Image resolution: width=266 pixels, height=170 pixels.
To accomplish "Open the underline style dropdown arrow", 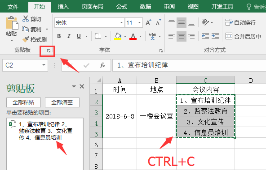I will [x=87, y=36].
